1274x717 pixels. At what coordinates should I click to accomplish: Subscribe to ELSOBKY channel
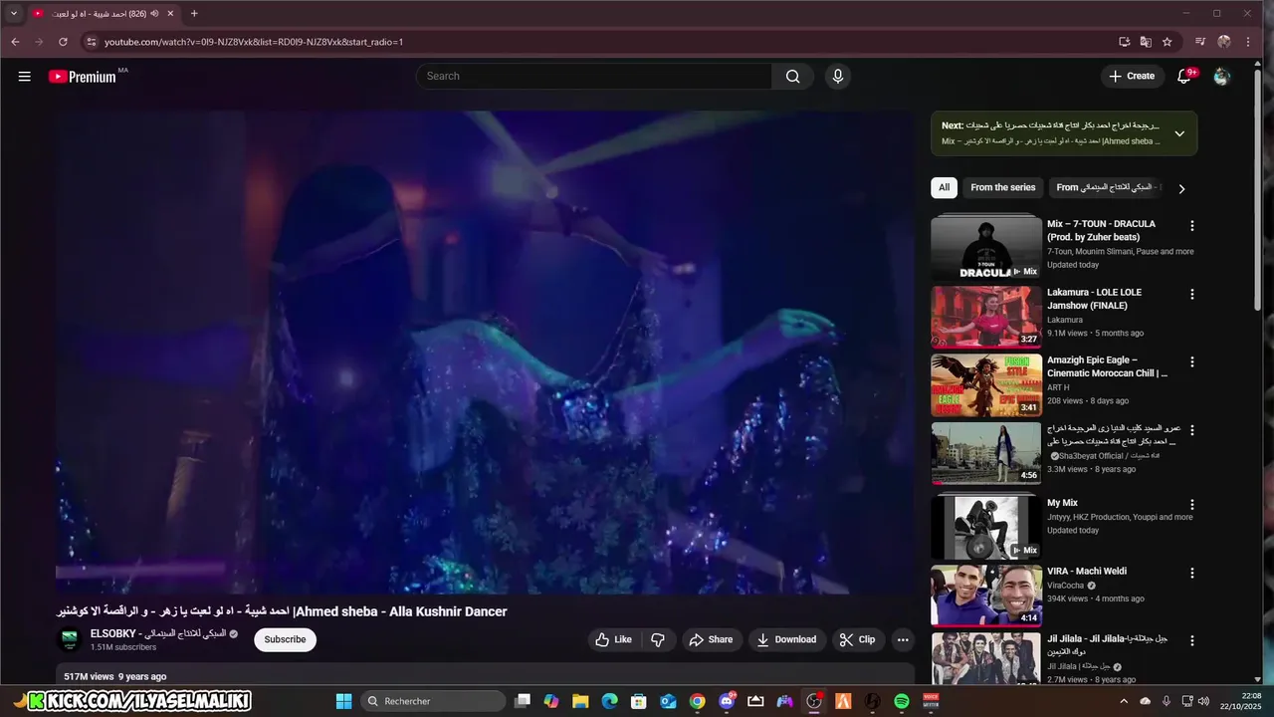tap(285, 640)
